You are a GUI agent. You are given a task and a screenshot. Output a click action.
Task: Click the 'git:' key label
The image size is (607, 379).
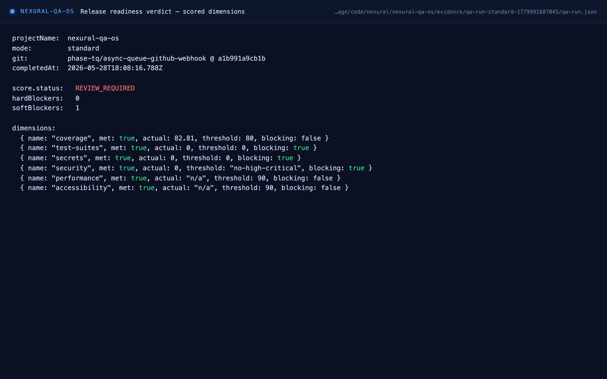[x=20, y=58]
